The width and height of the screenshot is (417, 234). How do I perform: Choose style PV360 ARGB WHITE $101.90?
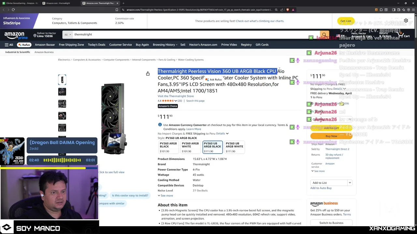(x=190, y=147)
